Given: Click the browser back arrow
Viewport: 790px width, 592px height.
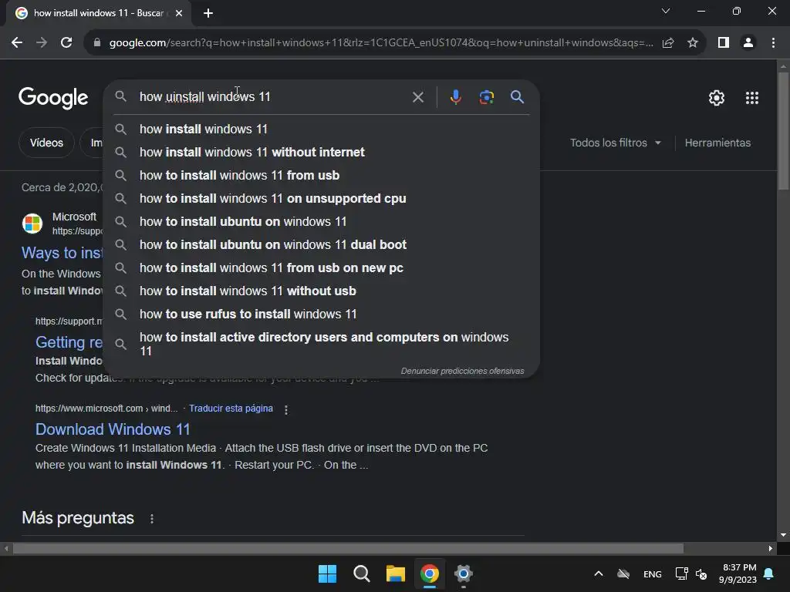Looking at the screenshot, I should (17, 43).
